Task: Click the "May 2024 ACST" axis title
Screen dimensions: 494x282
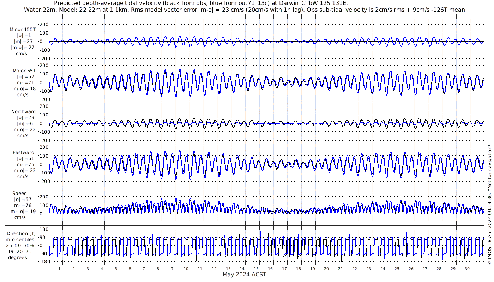Action: click(245, 274)
